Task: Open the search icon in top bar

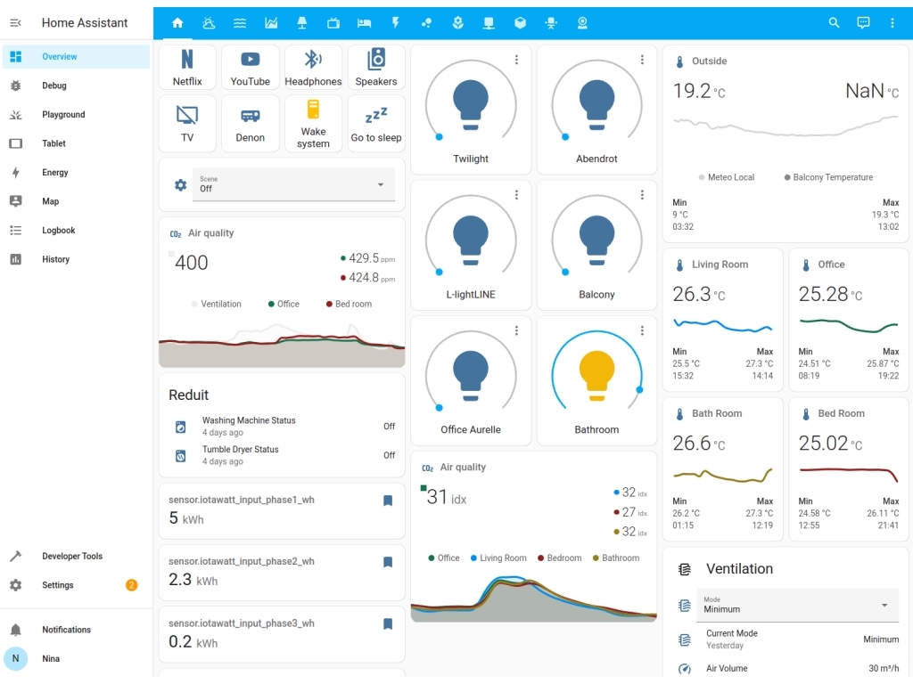Action: click(x=834, y=23)
